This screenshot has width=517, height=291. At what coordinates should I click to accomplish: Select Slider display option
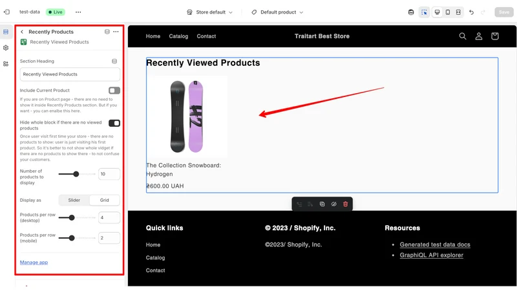point(74,200)
